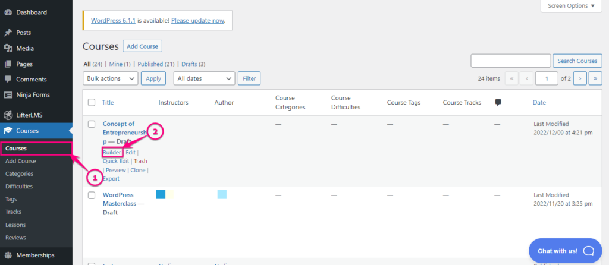Open WordPress Masterclass course title
This screenshot has width=609, height=265.
pos(119,199)
